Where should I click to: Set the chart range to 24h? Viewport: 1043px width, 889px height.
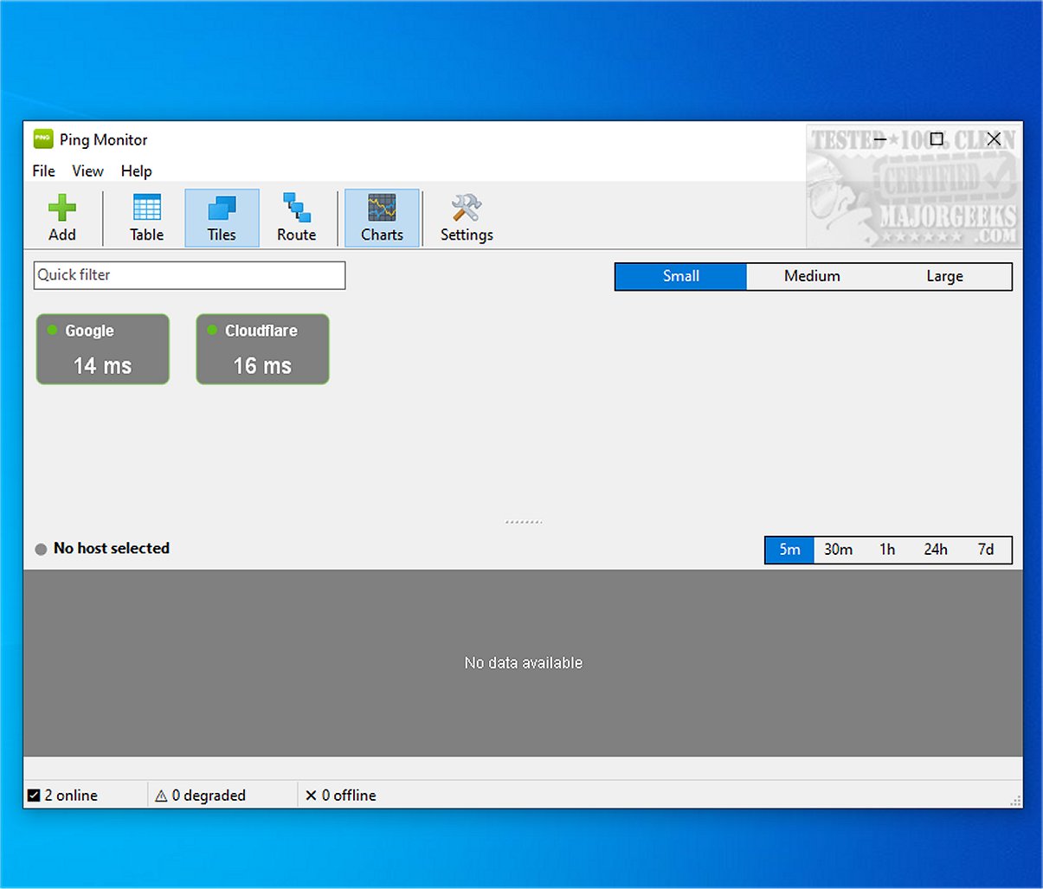[936, 550]
